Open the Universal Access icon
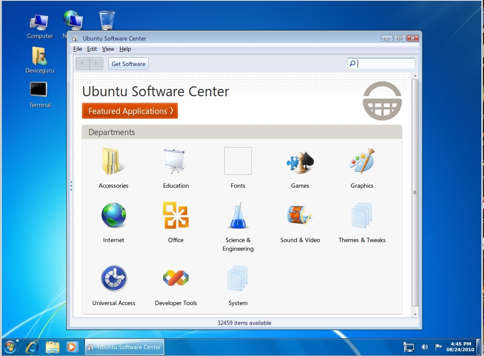Viewport: 484px width, 356px height. point(113,278)
